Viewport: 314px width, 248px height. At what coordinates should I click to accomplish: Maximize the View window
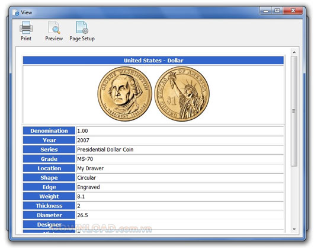pyautogui.click(x=277, y=11)
